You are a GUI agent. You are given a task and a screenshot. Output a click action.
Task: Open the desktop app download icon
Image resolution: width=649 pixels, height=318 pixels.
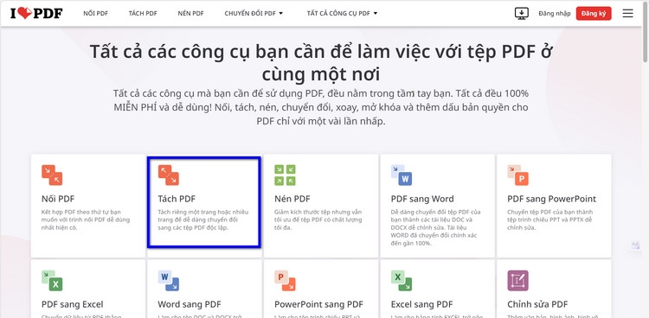coord(522,13)
